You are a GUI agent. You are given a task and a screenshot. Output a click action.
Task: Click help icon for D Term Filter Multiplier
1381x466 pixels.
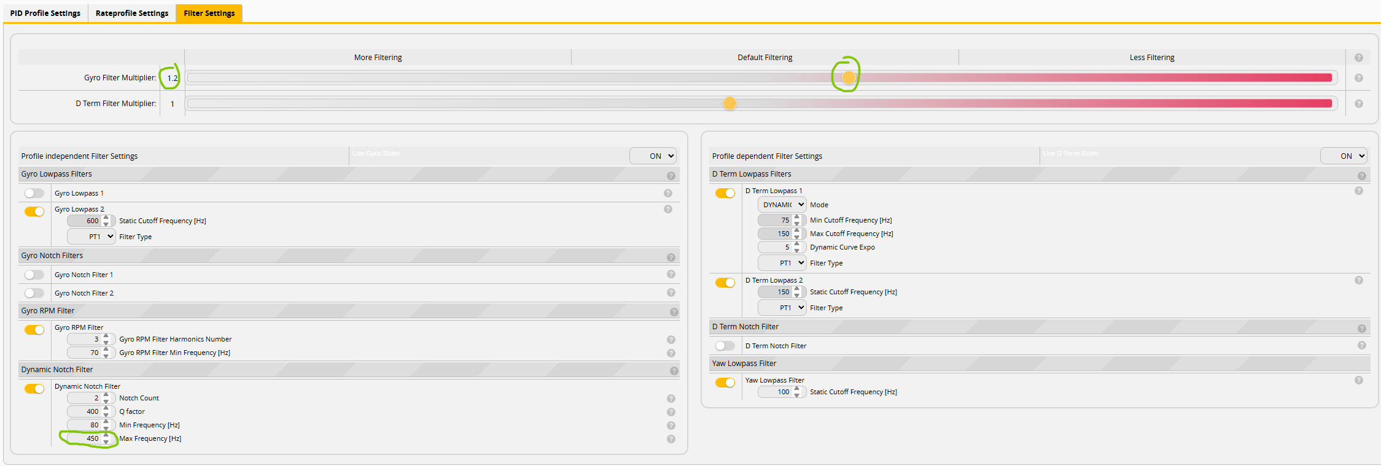pyautogui.click(x=1358, y=104)
